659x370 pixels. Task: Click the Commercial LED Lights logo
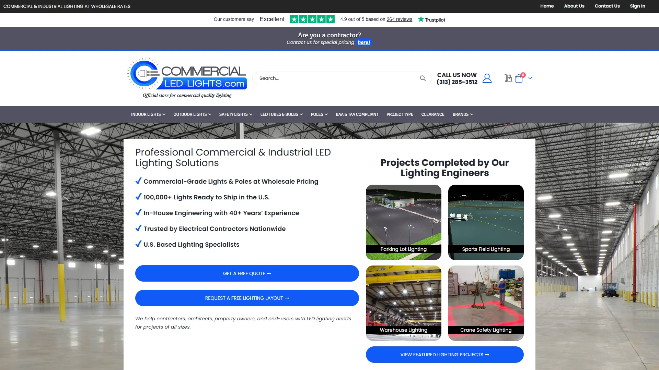click(x=187, y=78)
